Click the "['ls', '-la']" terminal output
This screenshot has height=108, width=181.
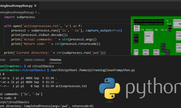tap(32, 94)
